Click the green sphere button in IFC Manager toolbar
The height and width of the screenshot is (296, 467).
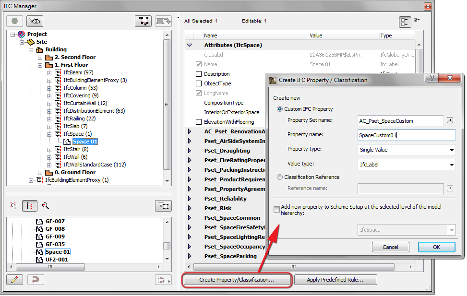(x=14, y=21)
